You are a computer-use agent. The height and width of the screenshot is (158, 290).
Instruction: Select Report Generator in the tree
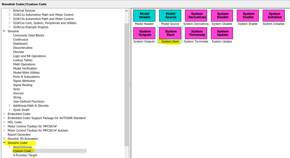point(19,134)
